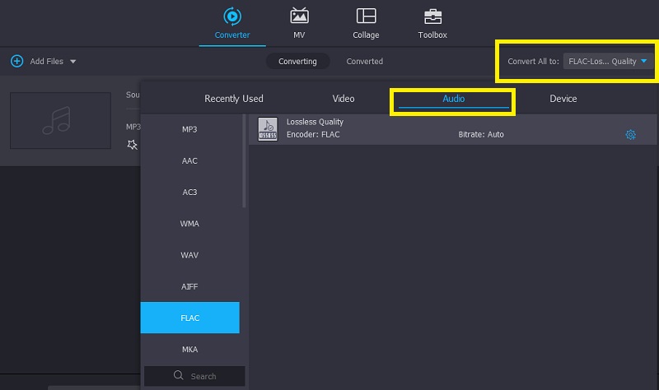Open the Converter icon at top

(231, 16)
